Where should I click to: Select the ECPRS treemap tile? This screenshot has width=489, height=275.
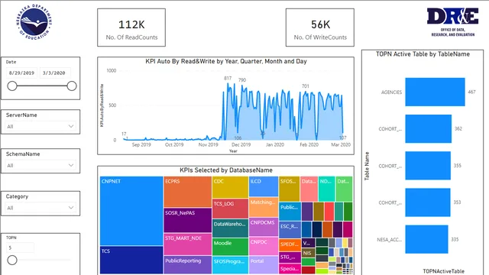pyautogui.click(x=188, y=192)
